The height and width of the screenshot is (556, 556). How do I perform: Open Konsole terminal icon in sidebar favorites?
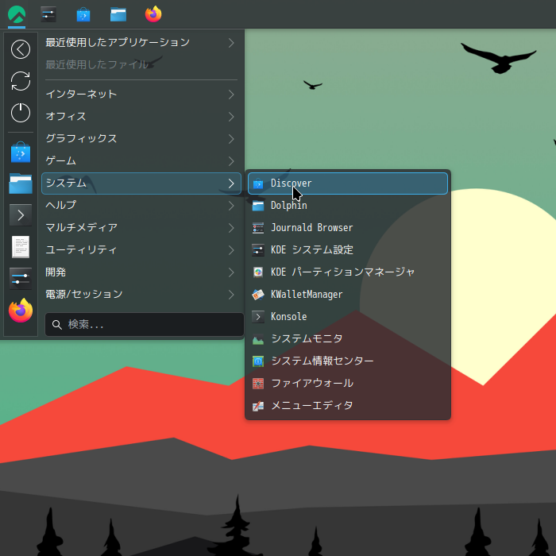(x=21, y=215)
